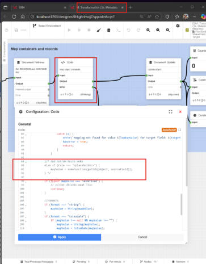Collapse the code fold at line 104
The height and width of the screenshot is (264, 206).
(x=26, y=205)
